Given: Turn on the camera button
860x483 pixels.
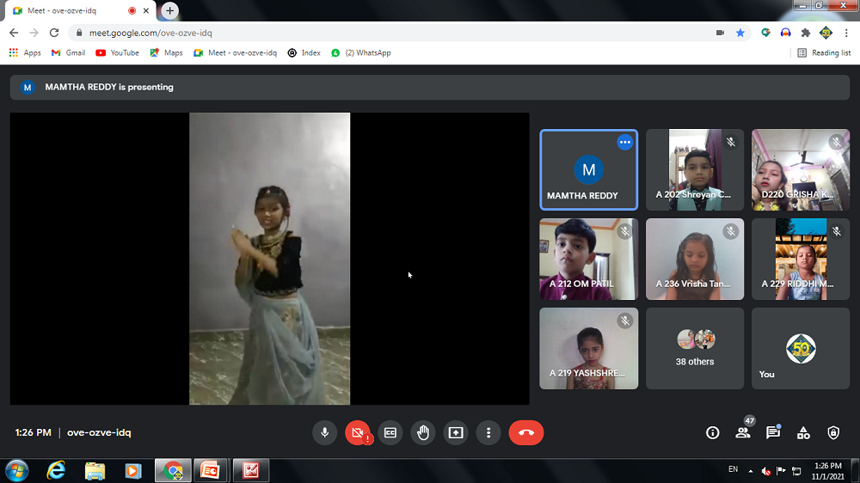Looking at the screenshot, I should pos(357,433).
